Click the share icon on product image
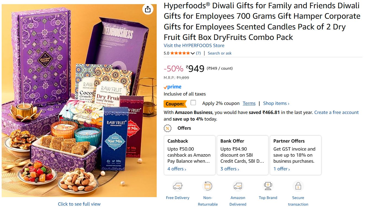The width and height of the screenshot is (368, 207). (x=148, y=9)
